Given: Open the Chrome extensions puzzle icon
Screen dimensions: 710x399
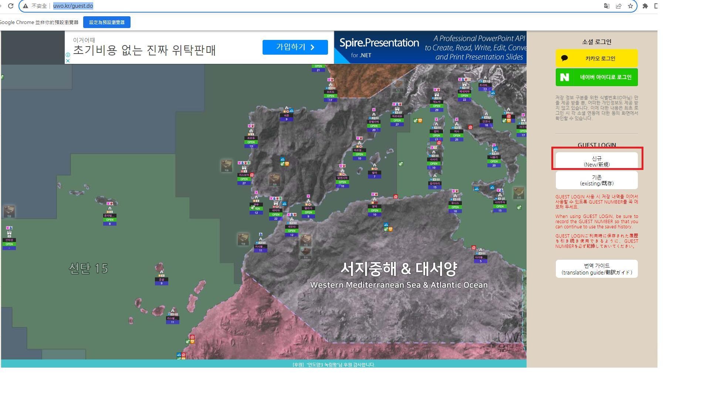Looking at the screenshot, I should [645, 6].
